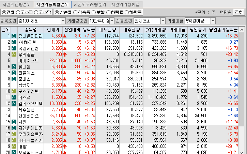Click the olive 신 badge beside 포스코엠텍

(x=14, y=91)
